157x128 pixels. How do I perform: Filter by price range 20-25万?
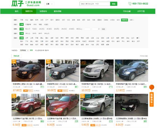pyautogui.click(x=57, y=29)
